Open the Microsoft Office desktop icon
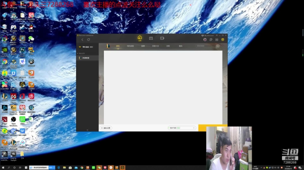 pos(22,98)
